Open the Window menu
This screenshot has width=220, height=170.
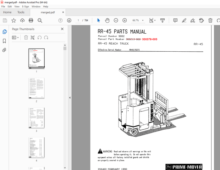click(x=36, y=7)
